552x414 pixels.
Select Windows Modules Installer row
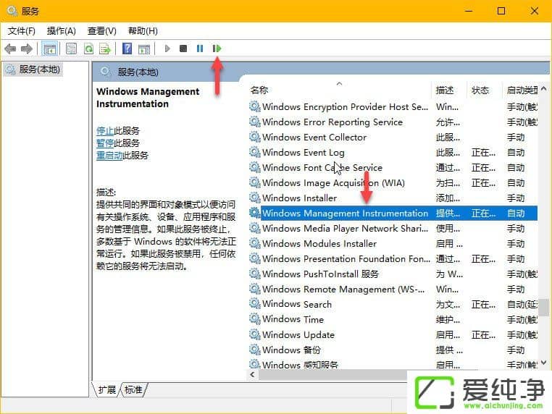coord(393,243)
